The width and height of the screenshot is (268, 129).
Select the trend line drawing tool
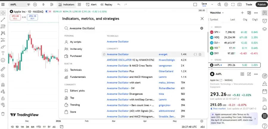click(x=3, y=20)
